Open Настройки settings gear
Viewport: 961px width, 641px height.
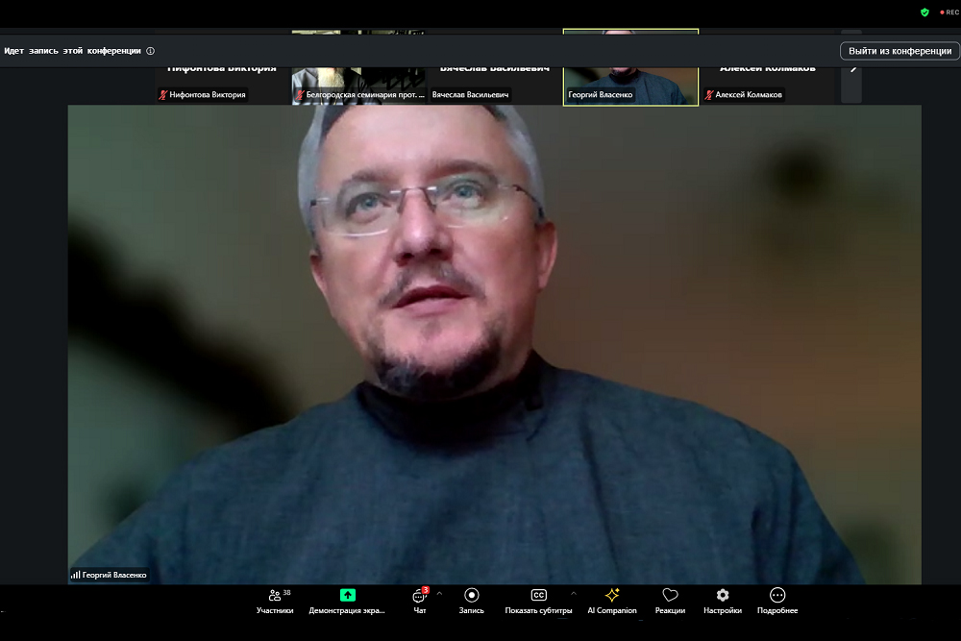(722, 601)
